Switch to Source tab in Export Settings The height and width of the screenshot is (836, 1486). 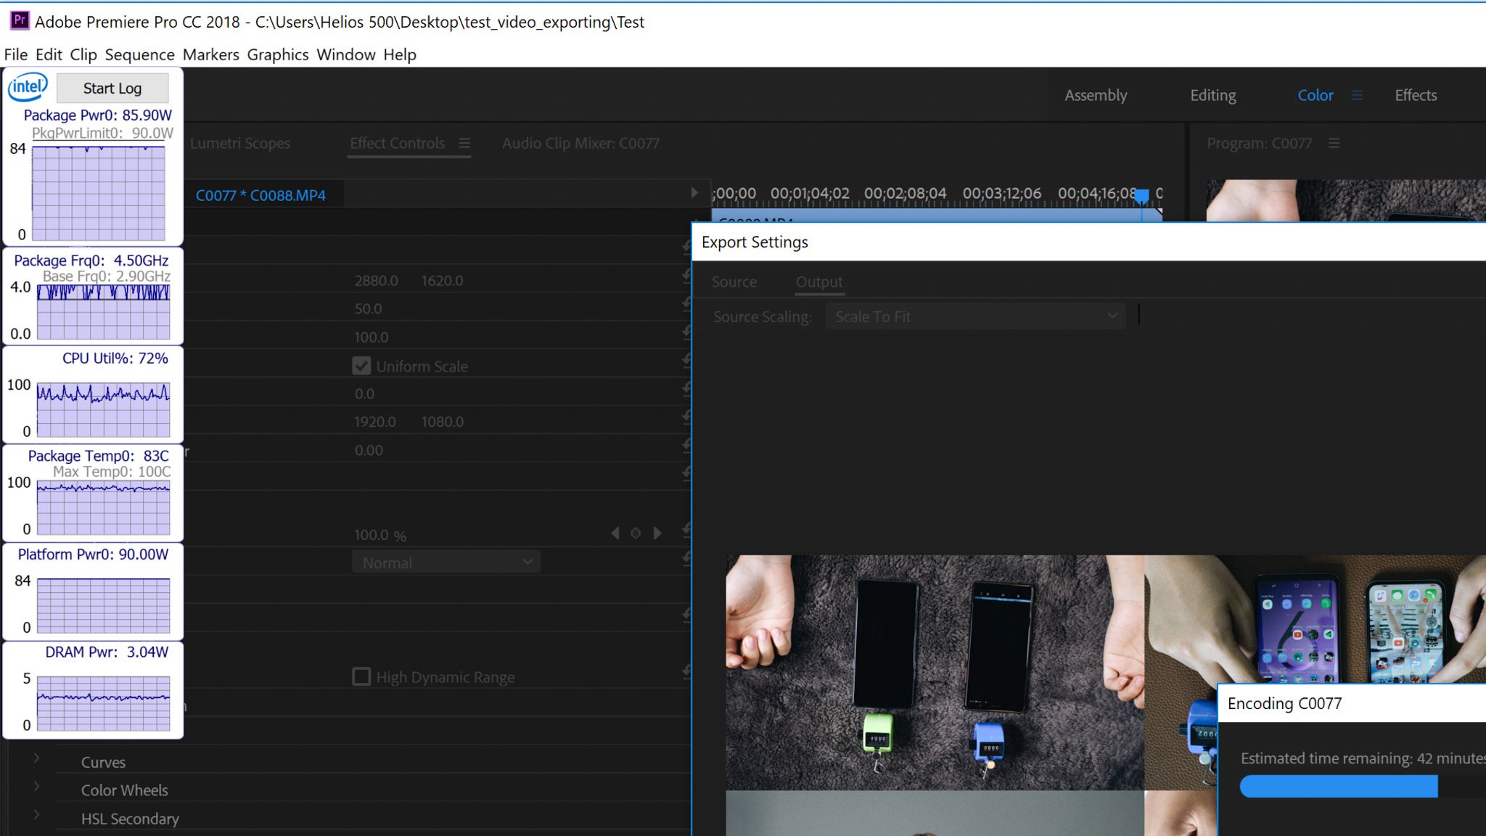coord(734,282)
